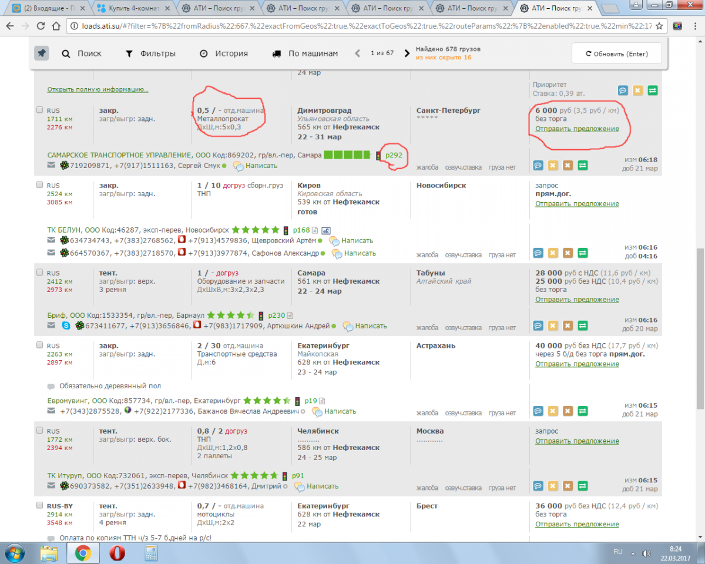Image resolution: width=705 pixels, height=564 pixels.
Task: Send offer for the Табуны load
Action: point(577,299)
